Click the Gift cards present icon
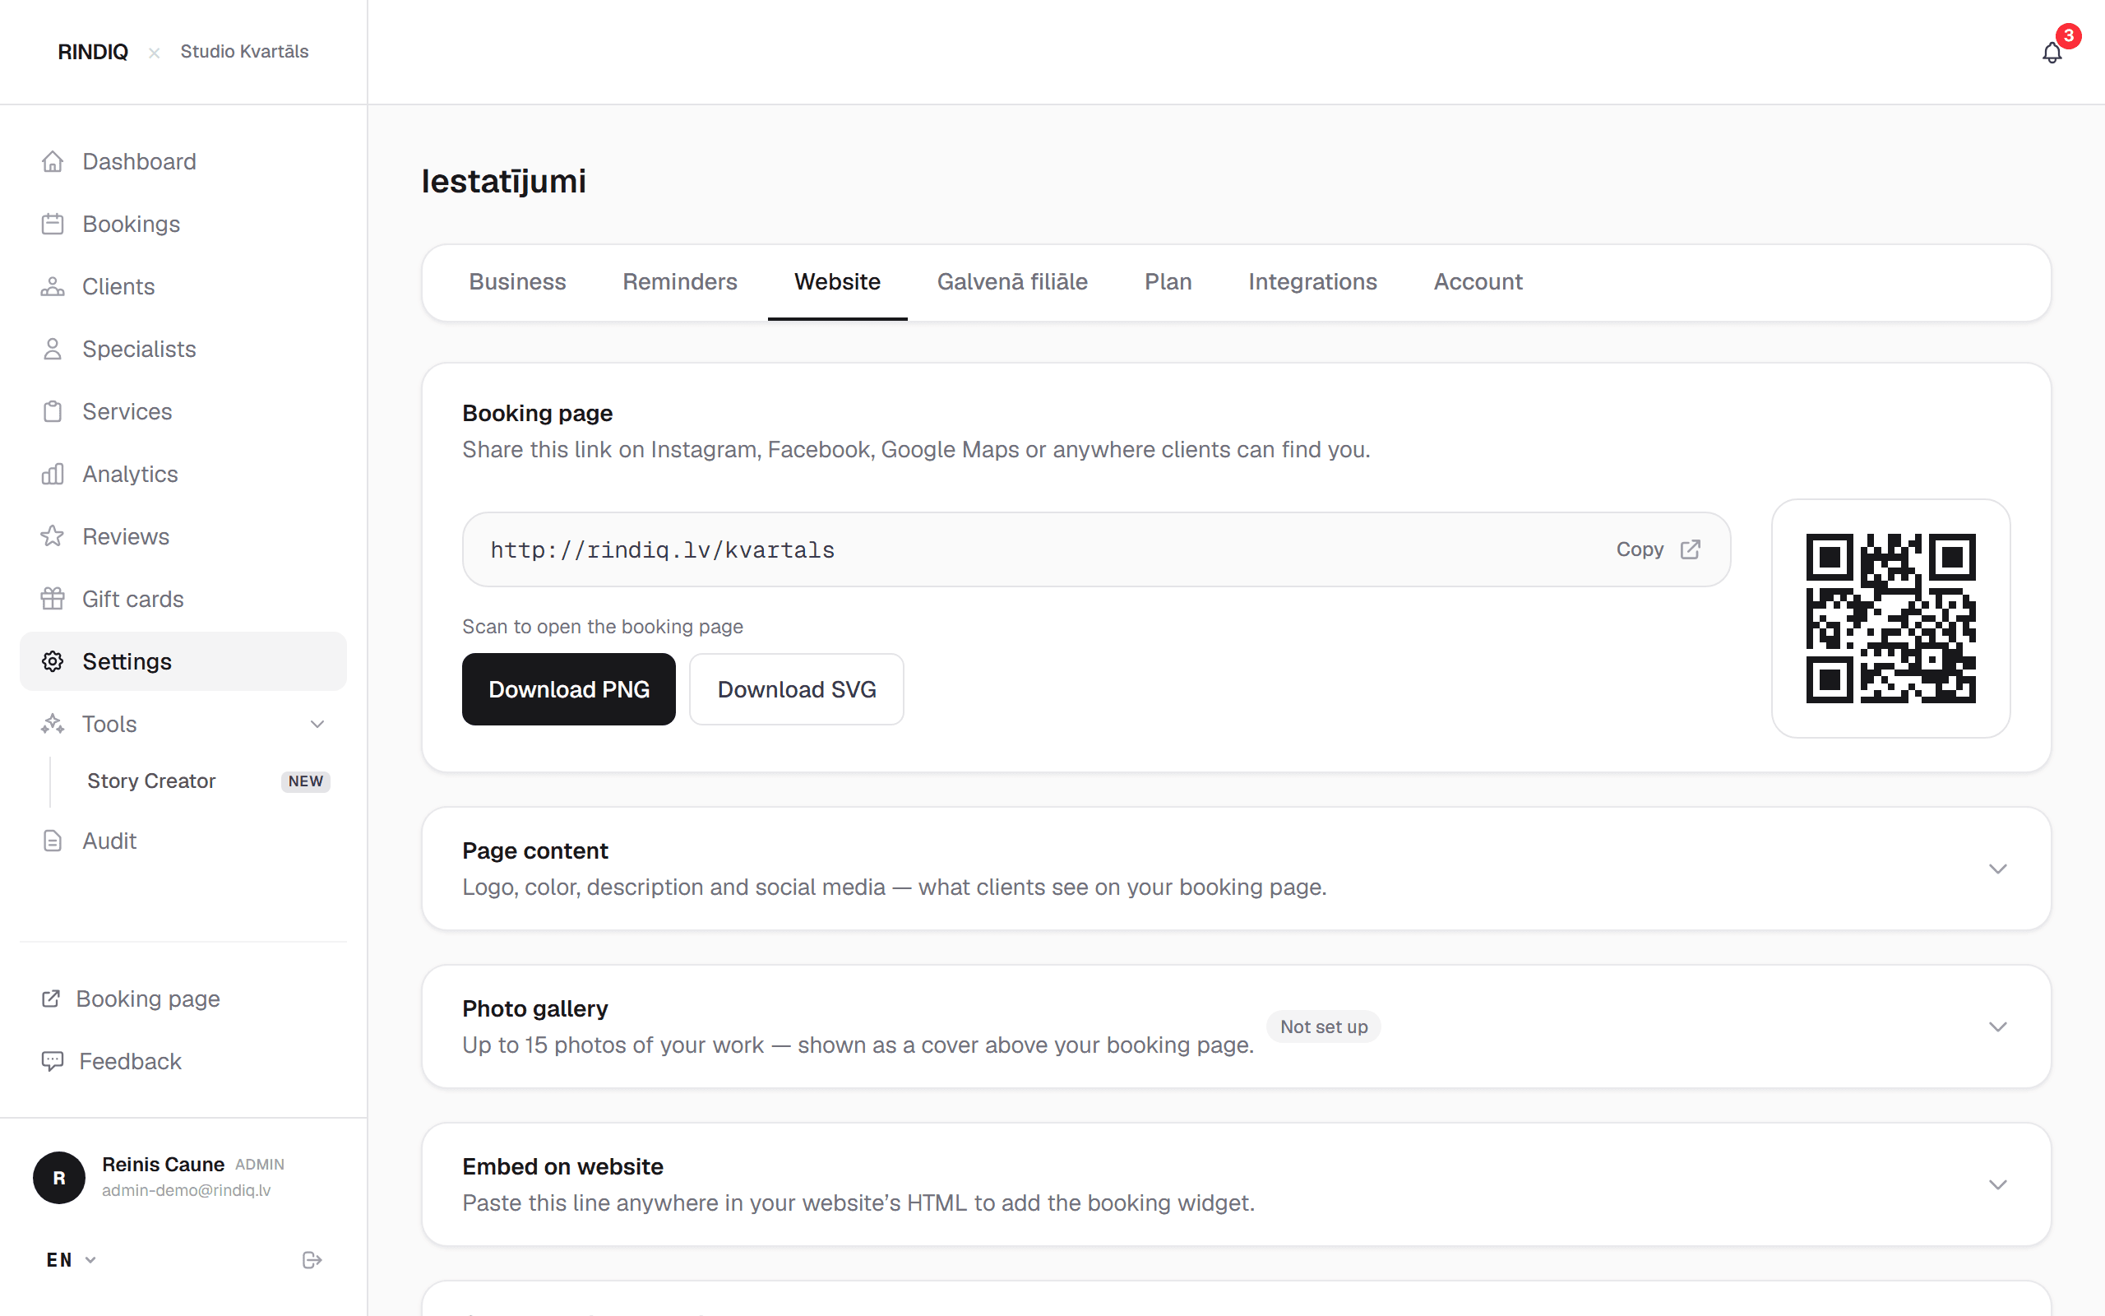The width and height of the screenshot is (2105, 1316). pyautogui.click(x=52, y=599)
